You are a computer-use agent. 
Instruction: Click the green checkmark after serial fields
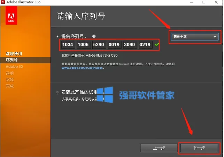coord(157,44)
